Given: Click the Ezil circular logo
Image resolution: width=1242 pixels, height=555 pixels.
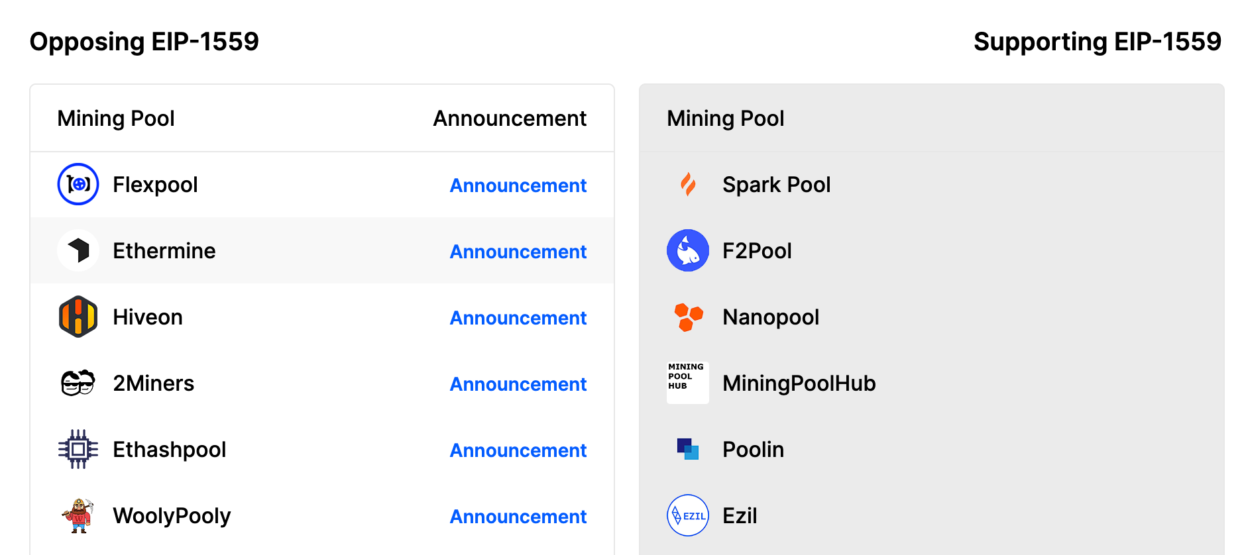Looking at the screenshot, I should [688, 515].
